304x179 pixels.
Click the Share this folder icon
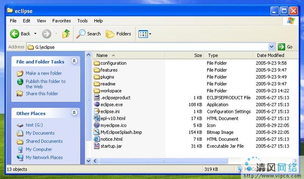coord(20,94)
